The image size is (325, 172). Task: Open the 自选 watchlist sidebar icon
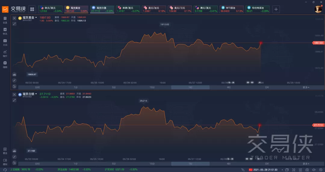[5, 20]
